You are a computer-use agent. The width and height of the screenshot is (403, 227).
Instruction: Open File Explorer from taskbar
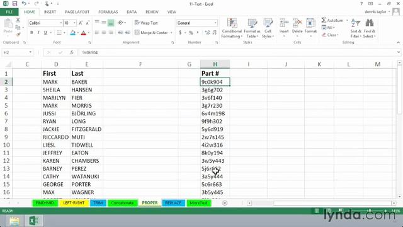(14, 221)
